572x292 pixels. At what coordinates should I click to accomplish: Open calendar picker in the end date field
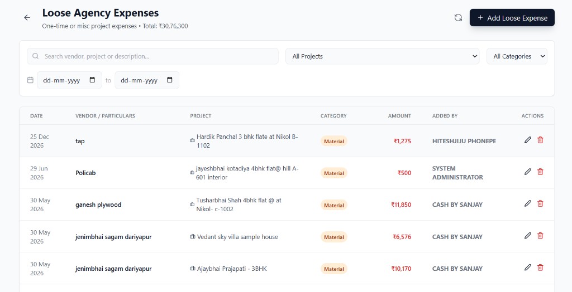170,80
